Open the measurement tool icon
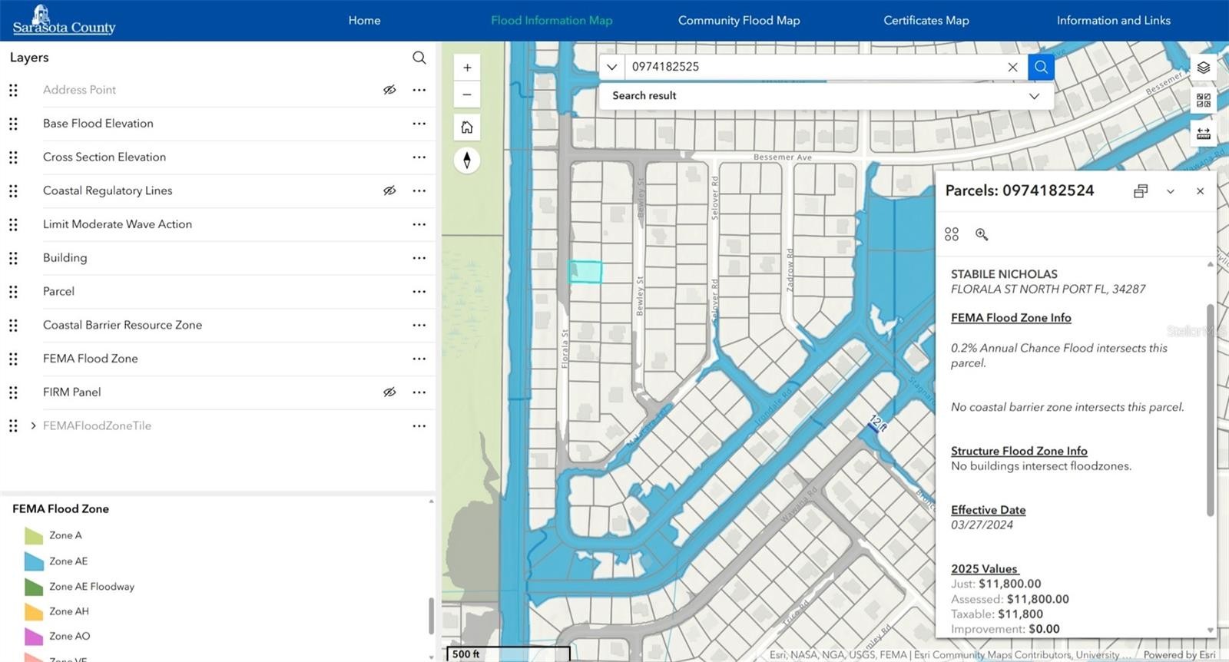The width and height of the screenshot is (1229, 662). coord(1203,134)
